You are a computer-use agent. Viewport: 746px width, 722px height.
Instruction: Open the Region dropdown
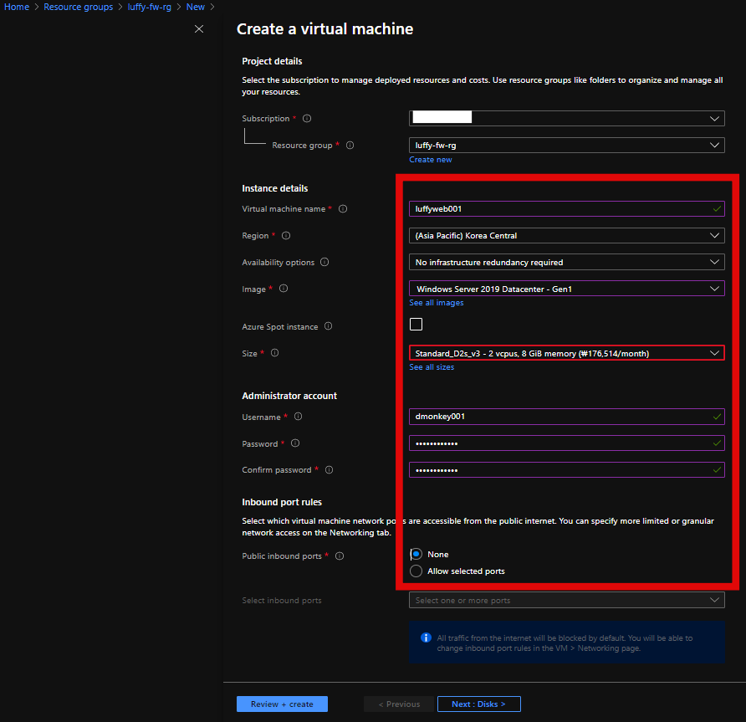(567, 236)
